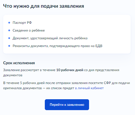Click the bullet before 'Реквизиты документа'
This screenshot has height=115, width=135.
[x=9, y=46]
